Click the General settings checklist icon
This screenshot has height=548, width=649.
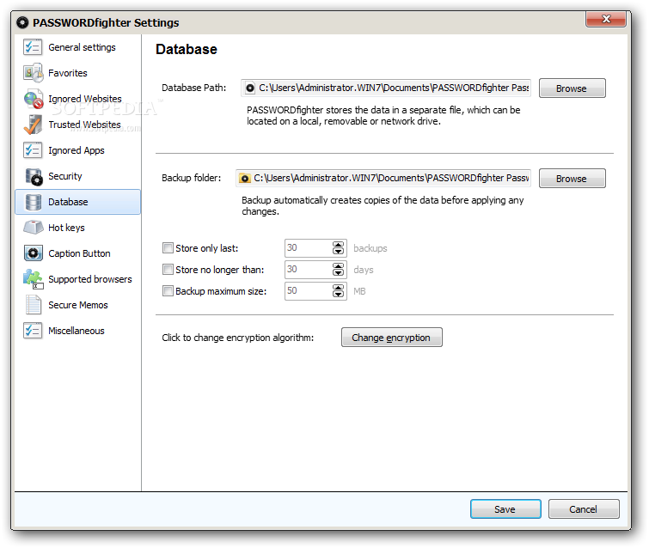pos(33,47)
